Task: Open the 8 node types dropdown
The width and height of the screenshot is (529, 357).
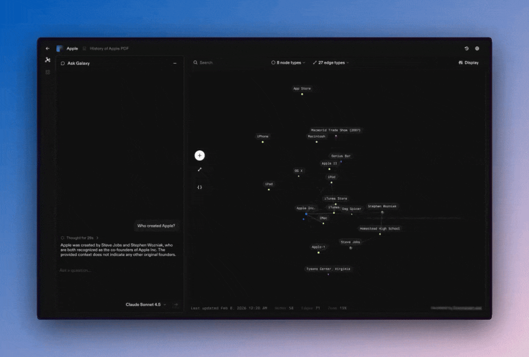Action: point(288,62)
